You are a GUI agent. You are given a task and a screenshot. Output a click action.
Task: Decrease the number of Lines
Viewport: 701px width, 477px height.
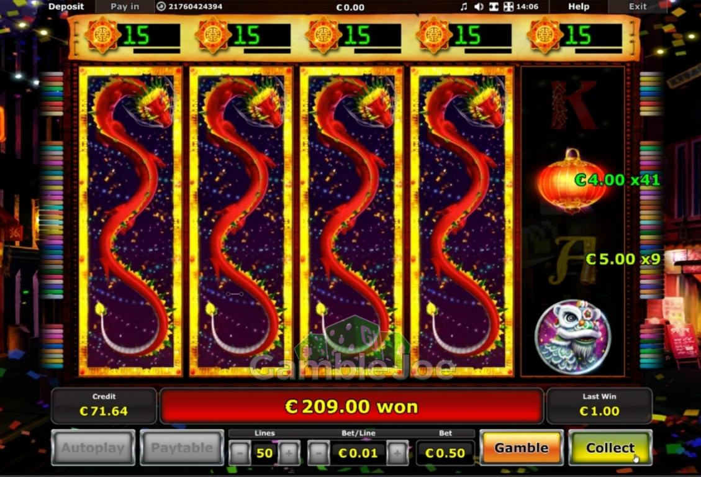240,453
